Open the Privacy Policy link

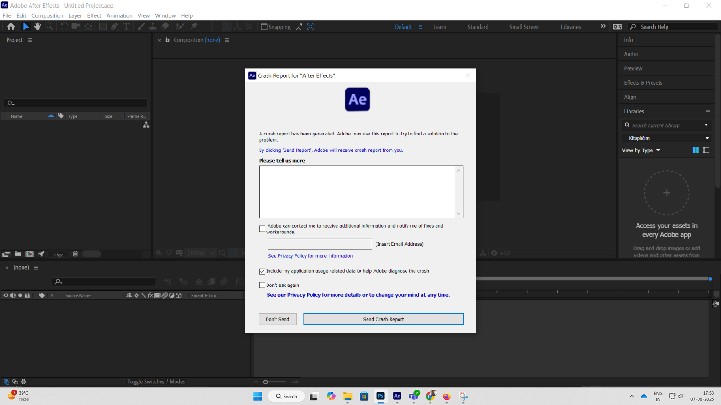click(310, 256)
